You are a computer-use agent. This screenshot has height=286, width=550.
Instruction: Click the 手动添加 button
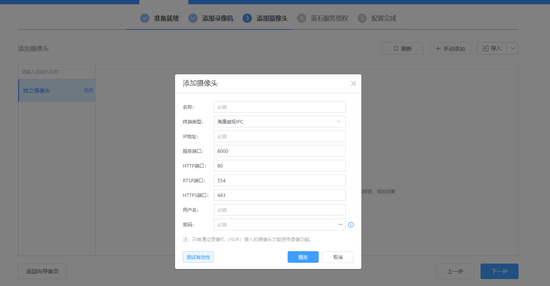pos(450,48)
